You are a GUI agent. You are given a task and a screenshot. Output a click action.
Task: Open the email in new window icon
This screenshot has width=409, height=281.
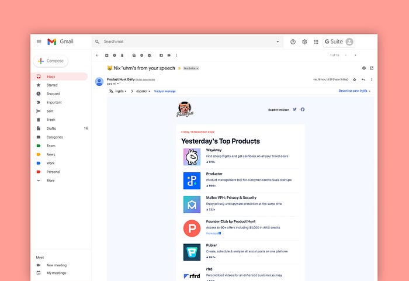point(372,68)
